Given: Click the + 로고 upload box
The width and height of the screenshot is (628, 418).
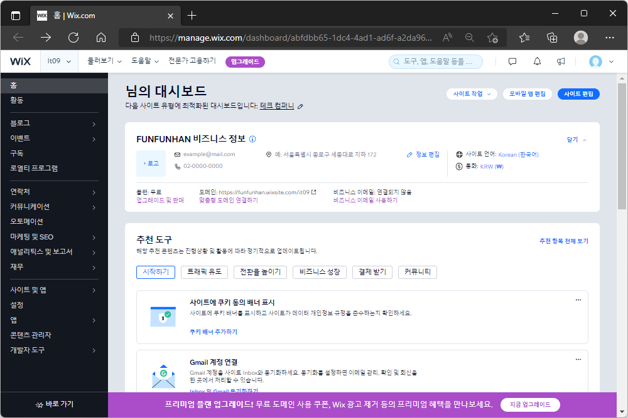Looking at the screenshot, I should (x=151, y=164).
